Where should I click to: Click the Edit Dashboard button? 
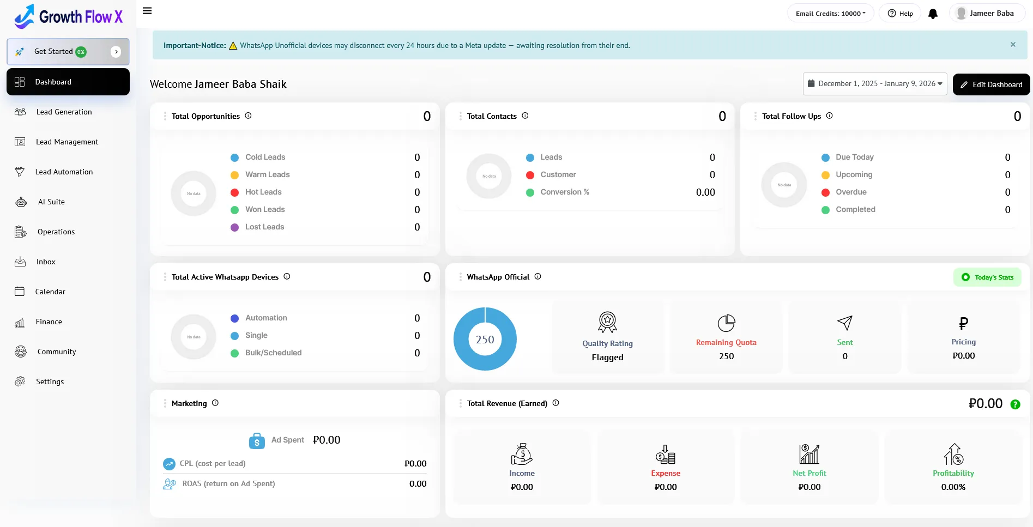(991, 84)
